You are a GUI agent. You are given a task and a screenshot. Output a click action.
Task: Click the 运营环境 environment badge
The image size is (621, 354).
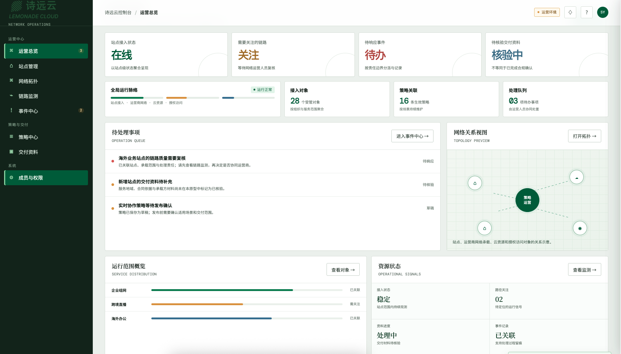pos(547,12)
